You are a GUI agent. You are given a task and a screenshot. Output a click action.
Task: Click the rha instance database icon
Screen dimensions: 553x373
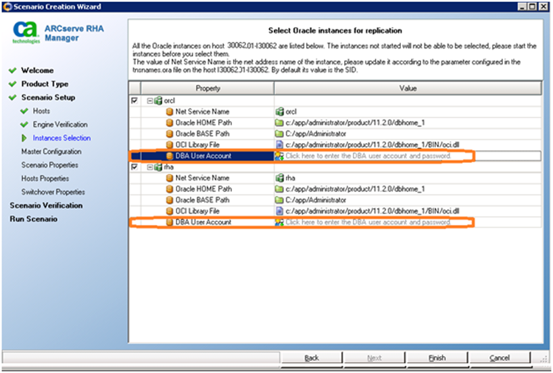tap(158, 167)
